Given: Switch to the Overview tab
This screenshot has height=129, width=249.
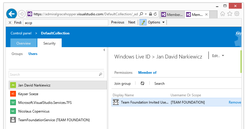Looking at the screenshot, I should point(23,43).
